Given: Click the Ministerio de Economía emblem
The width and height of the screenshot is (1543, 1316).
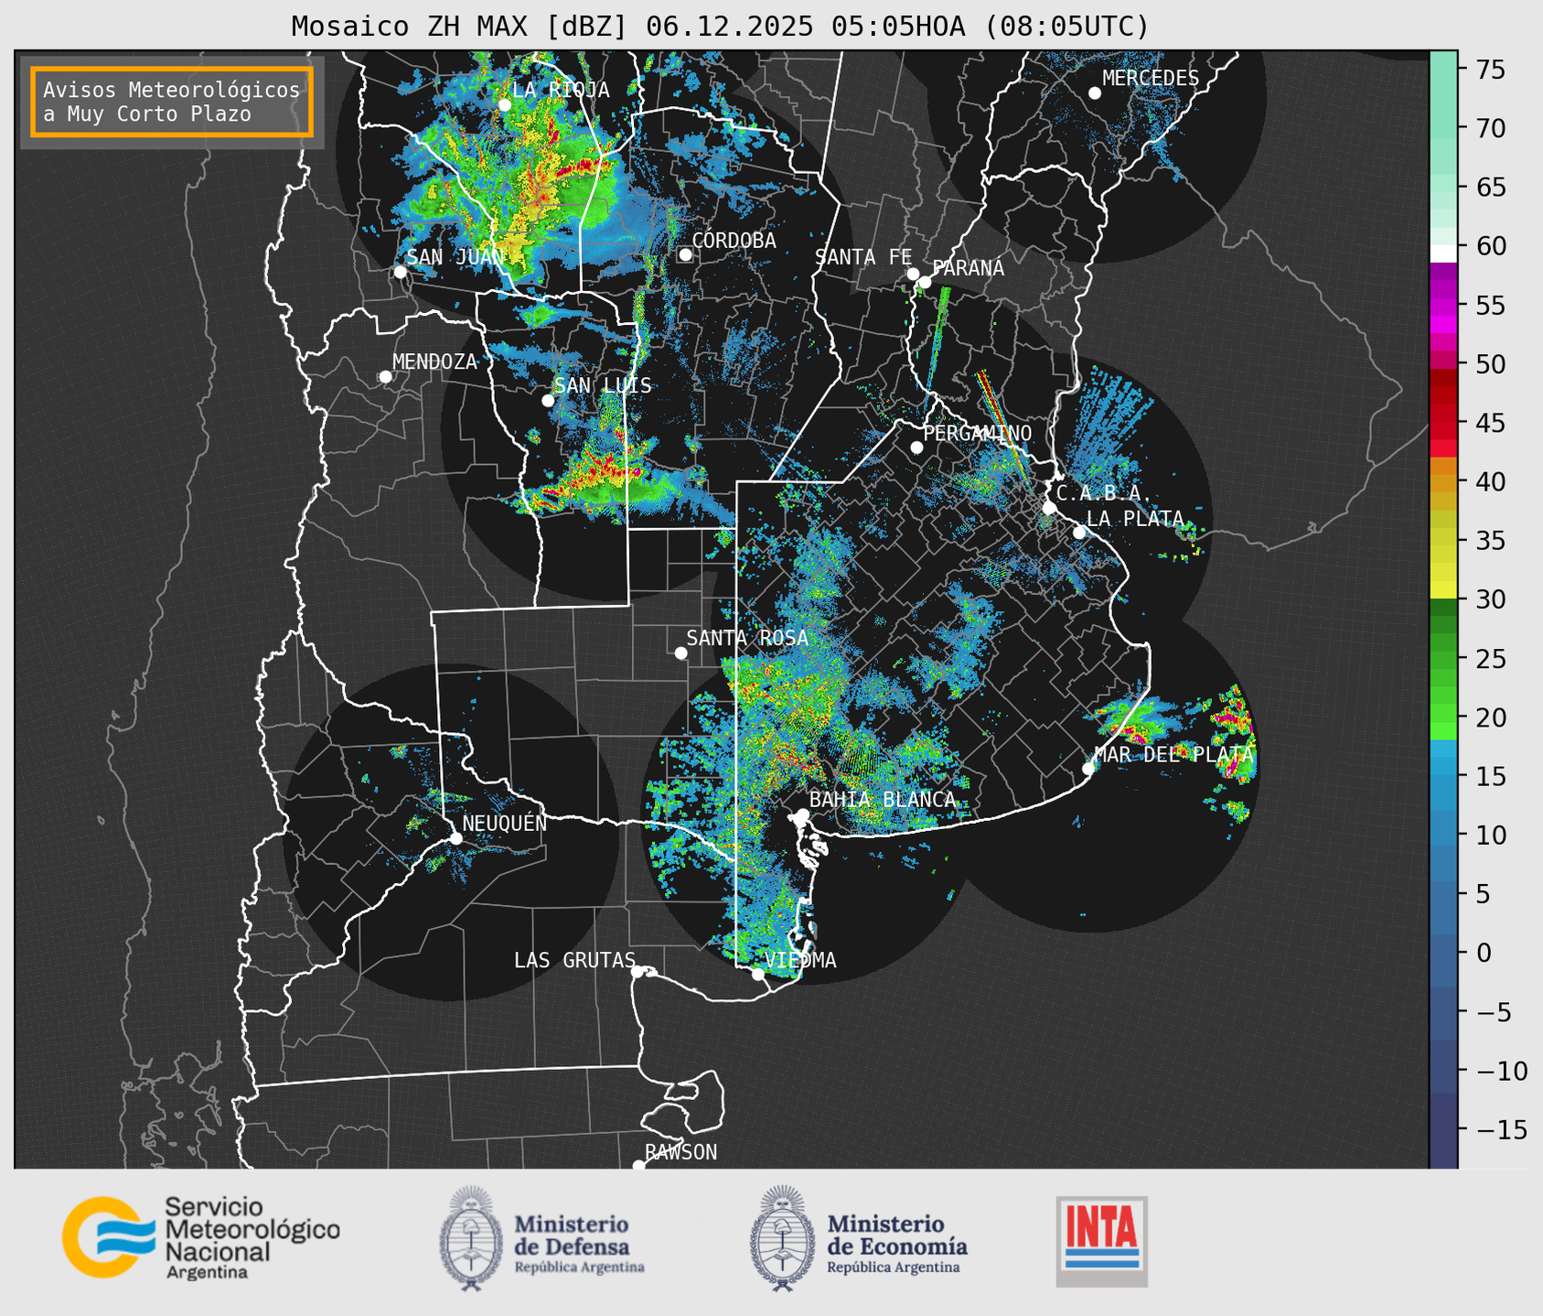Looking at the screenshot, I should tap(782, 1239).
